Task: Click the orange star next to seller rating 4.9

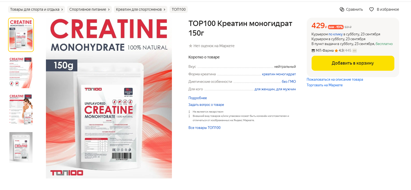Action: point(336,51)
